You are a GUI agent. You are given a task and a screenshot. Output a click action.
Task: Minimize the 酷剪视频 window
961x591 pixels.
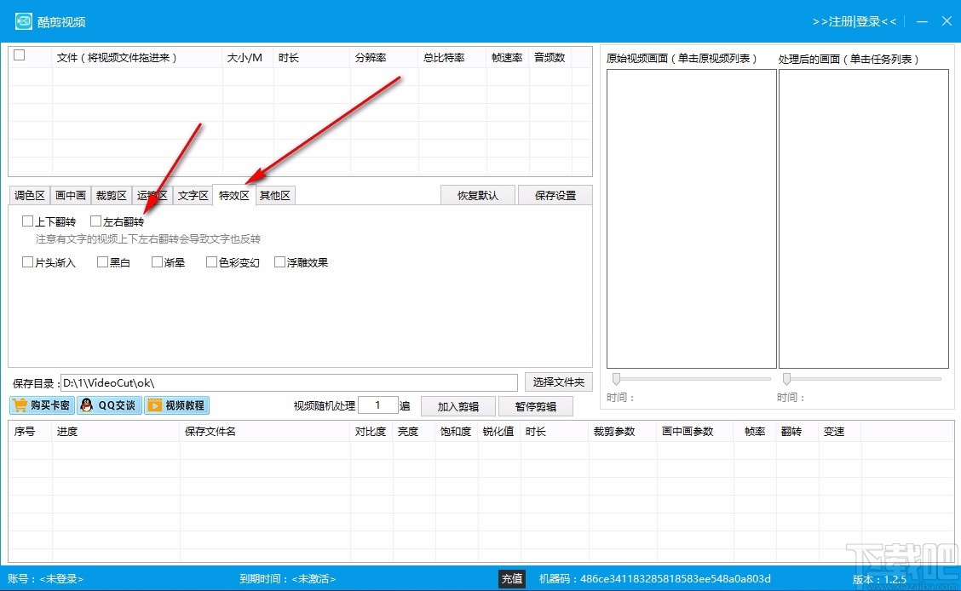click(922, 21)
